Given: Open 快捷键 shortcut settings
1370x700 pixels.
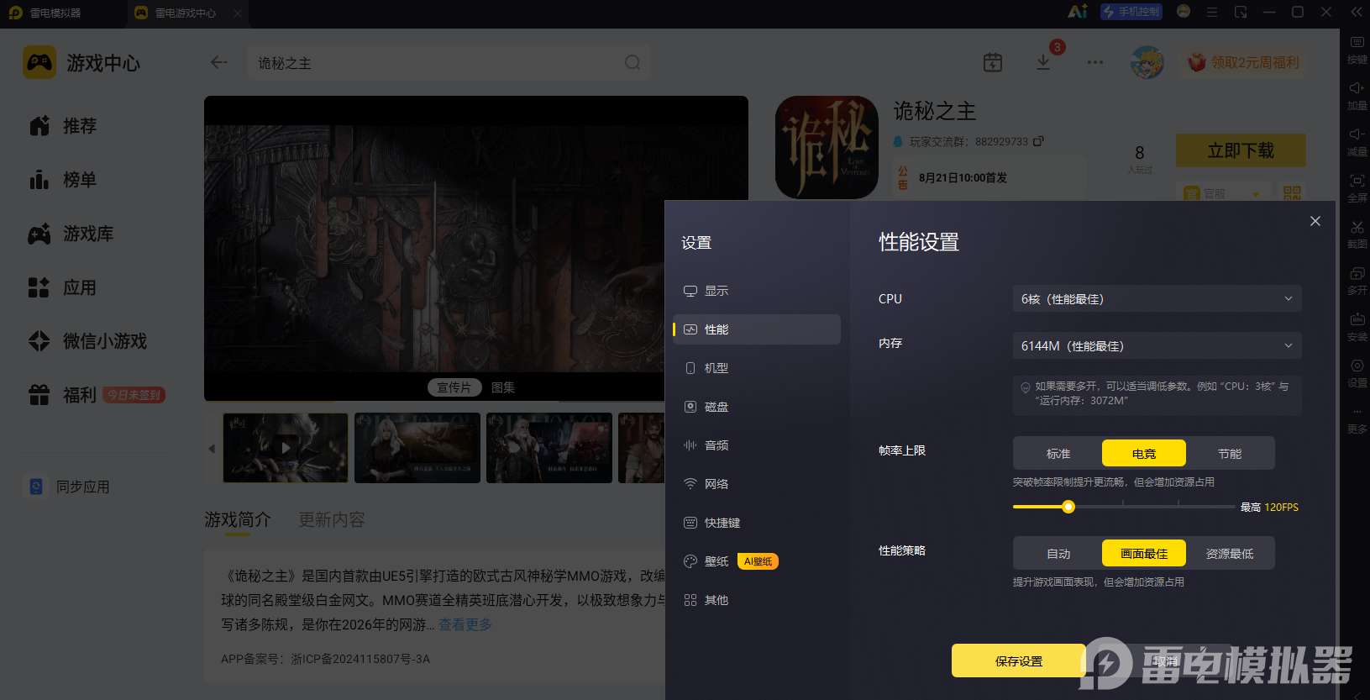Looking at the screenshot, I should click(757, 523).
